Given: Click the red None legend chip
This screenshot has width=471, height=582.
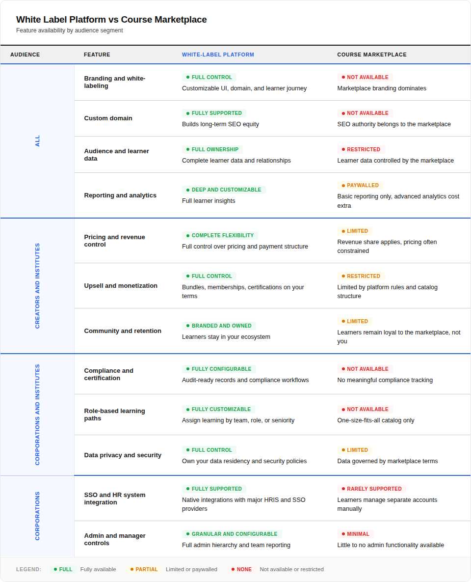Looking at the screenshot, I should point(241,569).
